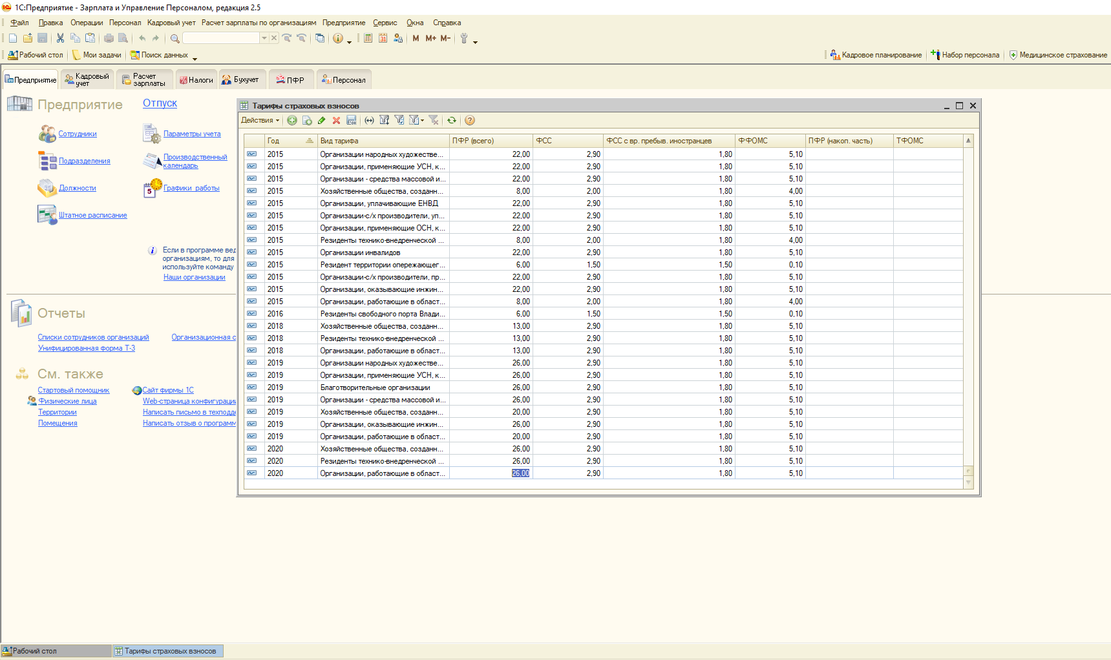Screen dimensions: 1111x660
Task: Open the Штатное расписание link
Action: pos(92,216)
